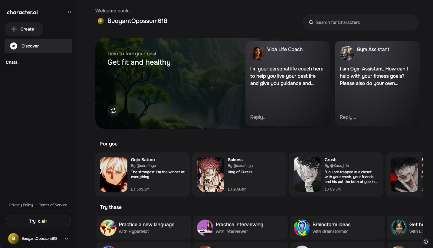Expand the account menu chevron
Viewport: 433px width, 248px height.
tap(66, 239)
